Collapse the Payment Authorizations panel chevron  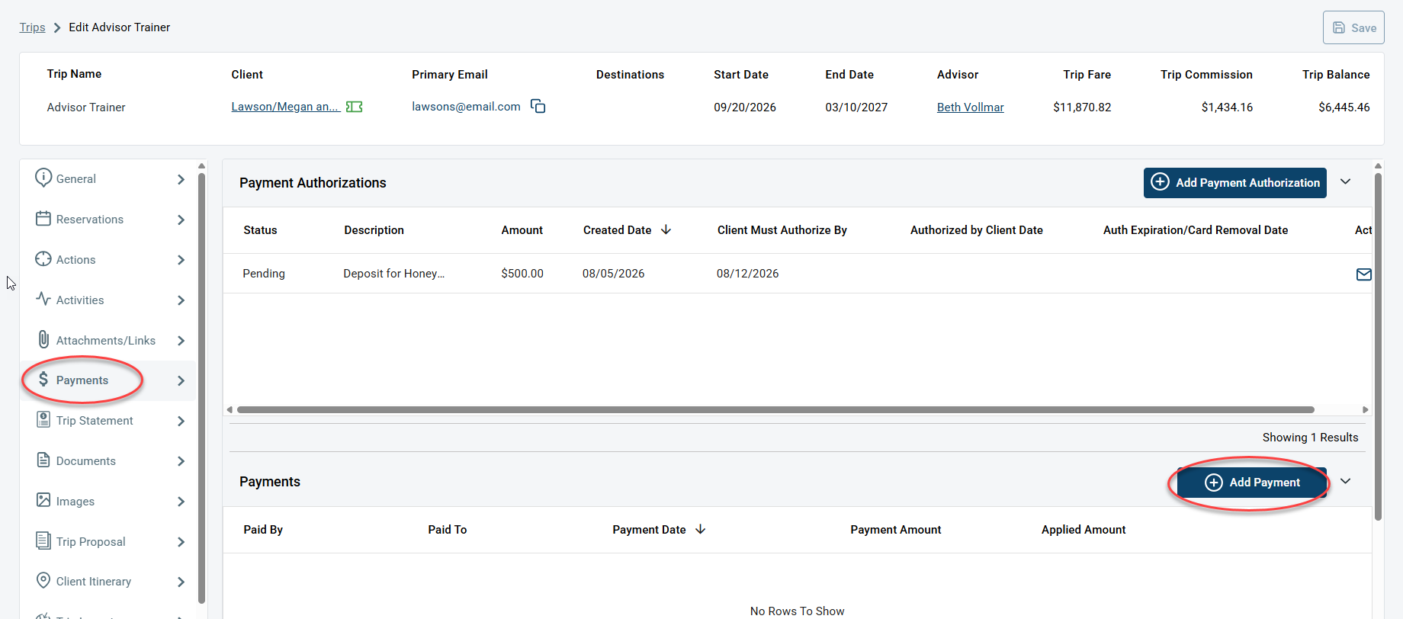point(1346,181)
